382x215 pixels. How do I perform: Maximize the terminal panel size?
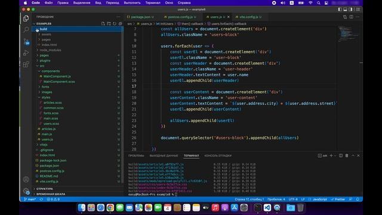(x=353, y=155)
